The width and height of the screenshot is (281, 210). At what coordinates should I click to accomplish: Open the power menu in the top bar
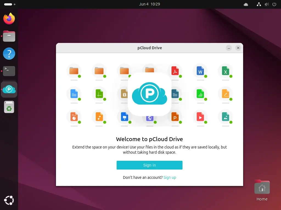tap(274, 4)
